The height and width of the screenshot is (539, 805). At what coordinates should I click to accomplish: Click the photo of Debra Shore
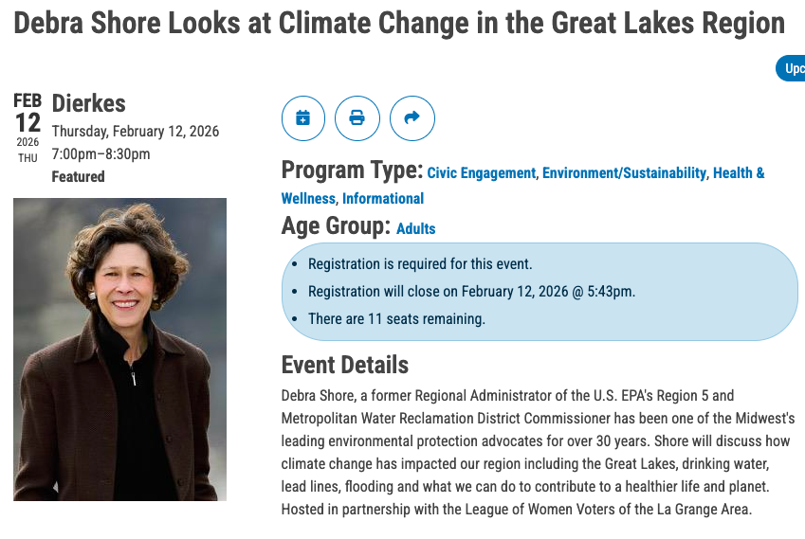pyautogui.click(x=119, y=349)
